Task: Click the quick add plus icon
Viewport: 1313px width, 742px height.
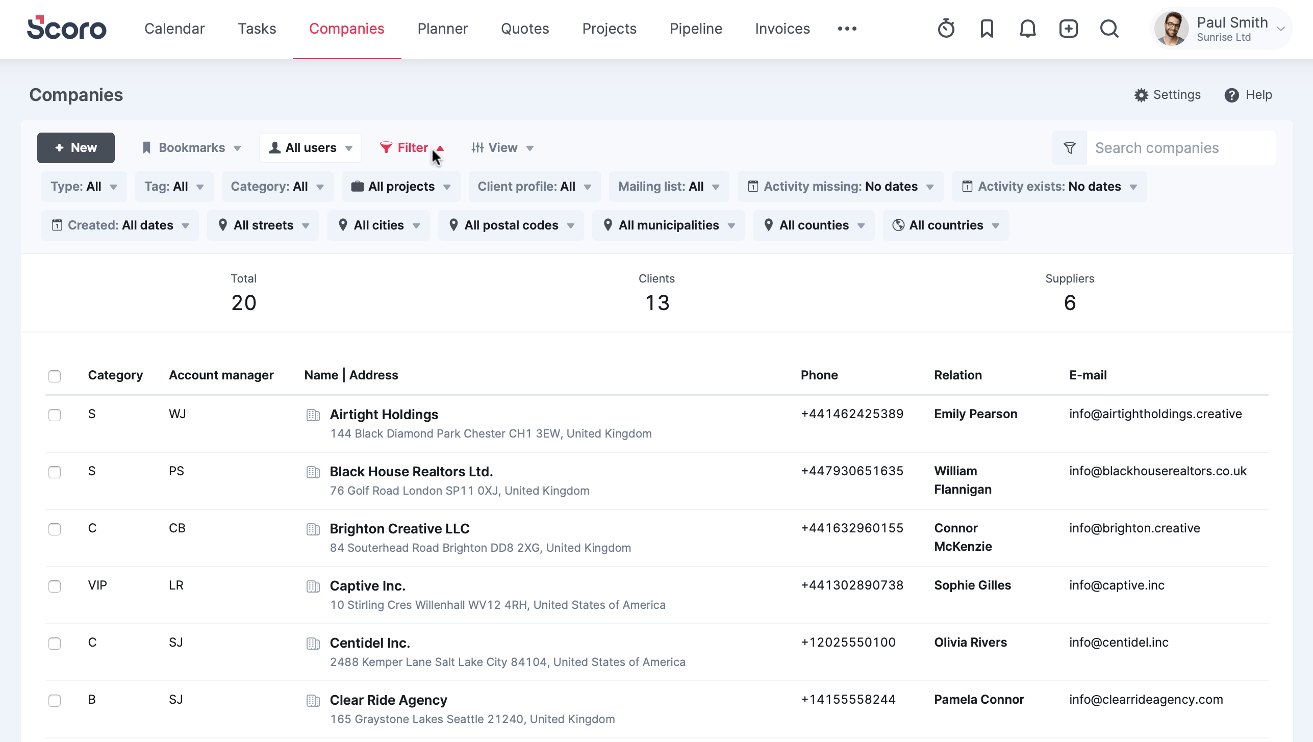Action: point(1068,29)
